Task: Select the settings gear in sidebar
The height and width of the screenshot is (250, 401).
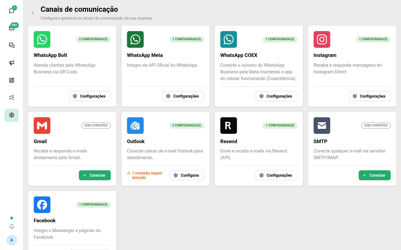Action: [12, 115]
